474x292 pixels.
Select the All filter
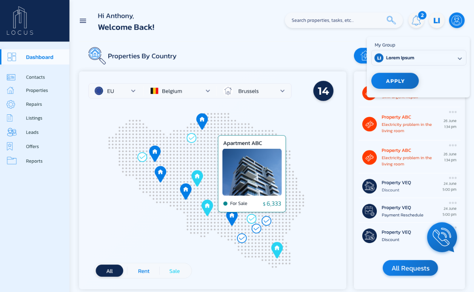[x=109, y=271]
